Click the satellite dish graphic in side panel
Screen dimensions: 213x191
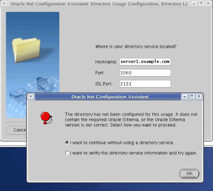pos(43,84)
